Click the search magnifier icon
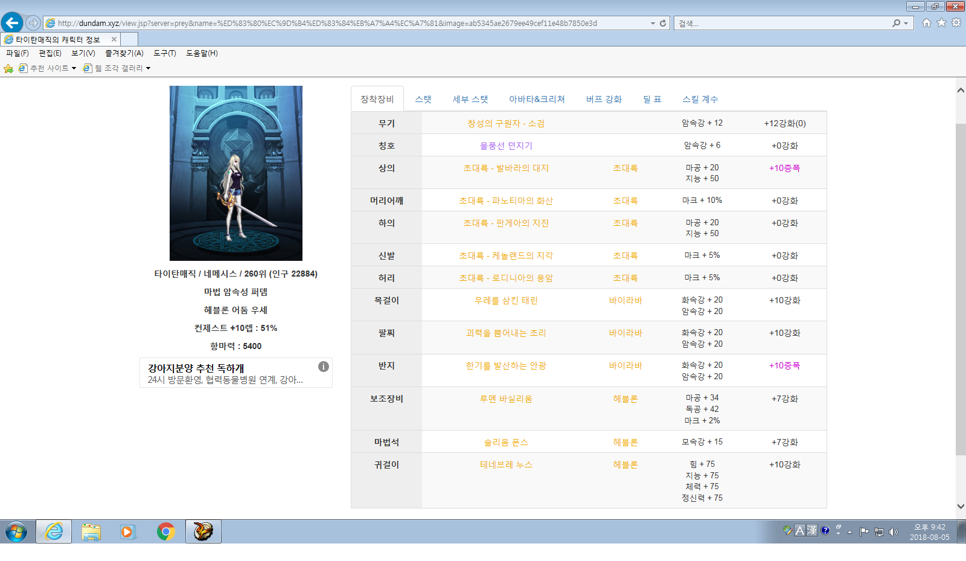This screenshot has width=966, height=561. tap(897, 23)
